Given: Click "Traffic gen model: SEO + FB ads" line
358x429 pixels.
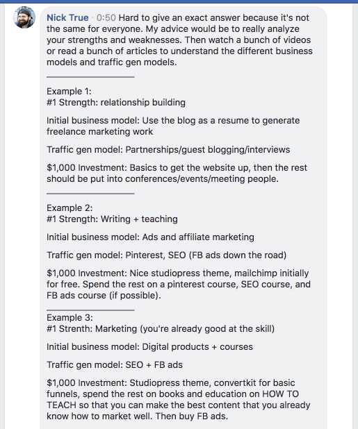Looking at the screenshot, I should (x=115, y=365).
